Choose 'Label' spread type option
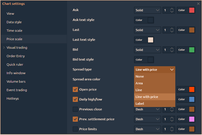Viewport: 202px width, 135px height. pos(155,104)
